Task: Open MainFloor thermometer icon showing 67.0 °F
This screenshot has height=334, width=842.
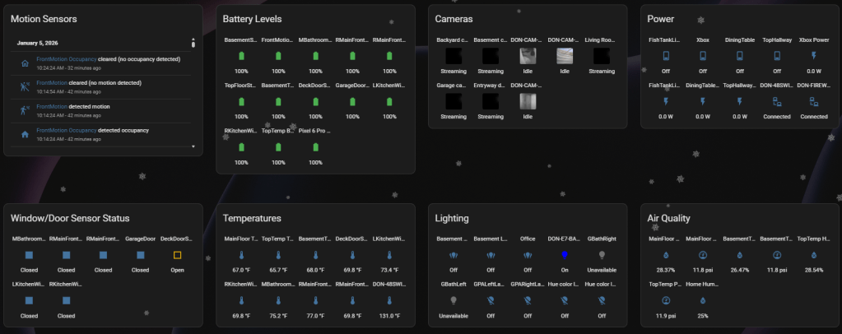Action: pos(241,255)
